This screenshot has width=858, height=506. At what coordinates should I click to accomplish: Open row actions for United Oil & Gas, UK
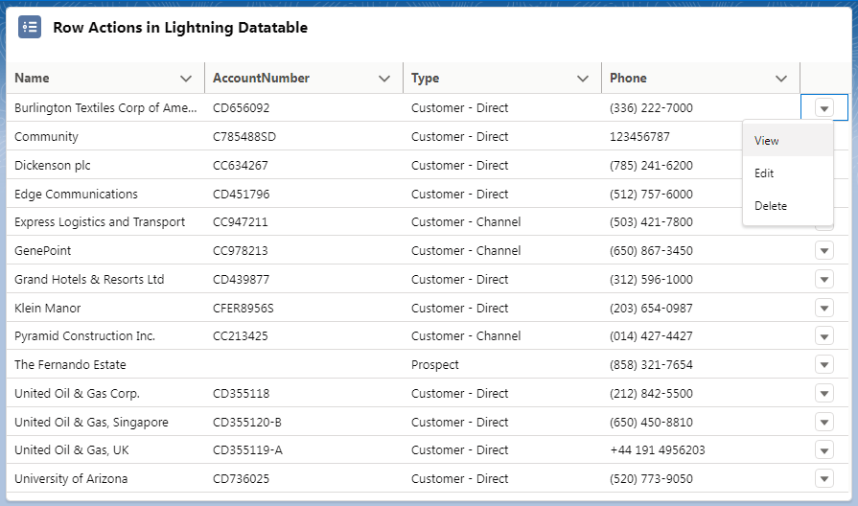point(824,450)
